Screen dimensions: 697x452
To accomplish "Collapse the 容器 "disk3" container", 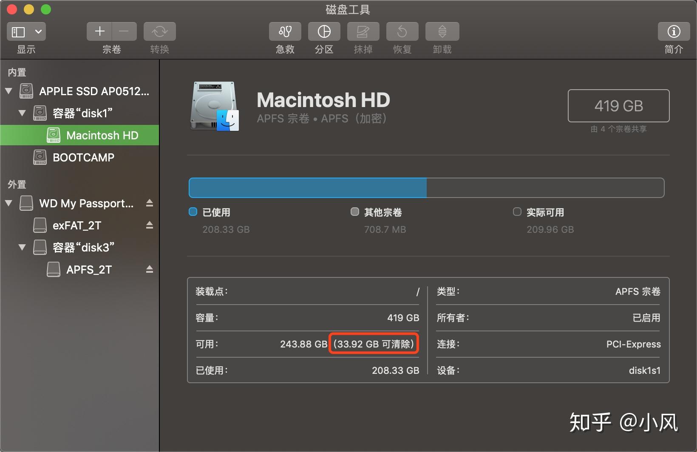I will [x=22, y=247].
